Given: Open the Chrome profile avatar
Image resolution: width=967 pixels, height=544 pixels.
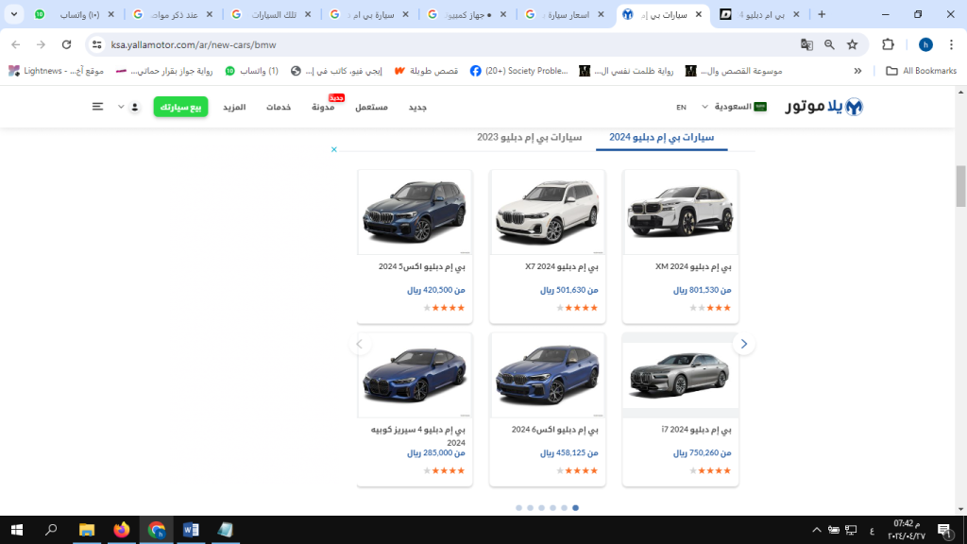Looking at the screenshot, I should tap(925, 44).
